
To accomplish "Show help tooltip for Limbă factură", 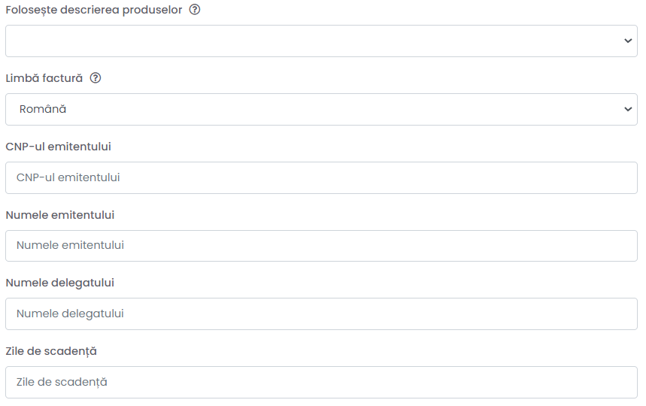I will 96,78.
